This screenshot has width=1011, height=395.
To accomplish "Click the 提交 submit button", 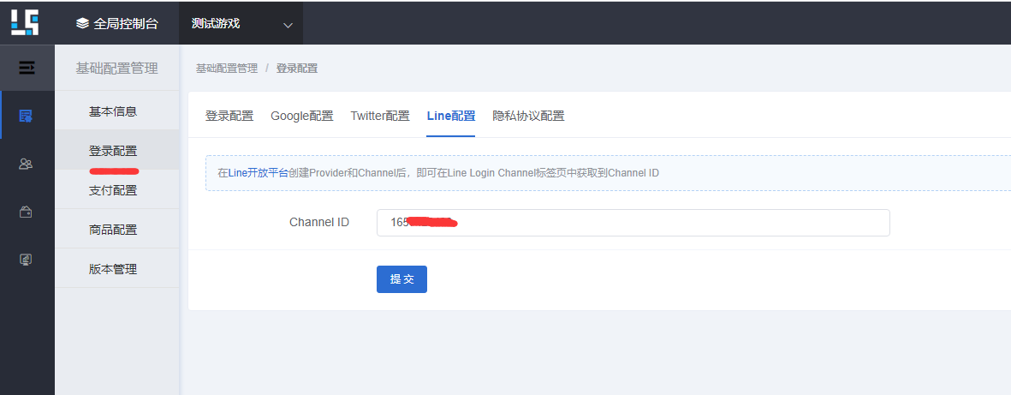I will click(x=401, y=279).
